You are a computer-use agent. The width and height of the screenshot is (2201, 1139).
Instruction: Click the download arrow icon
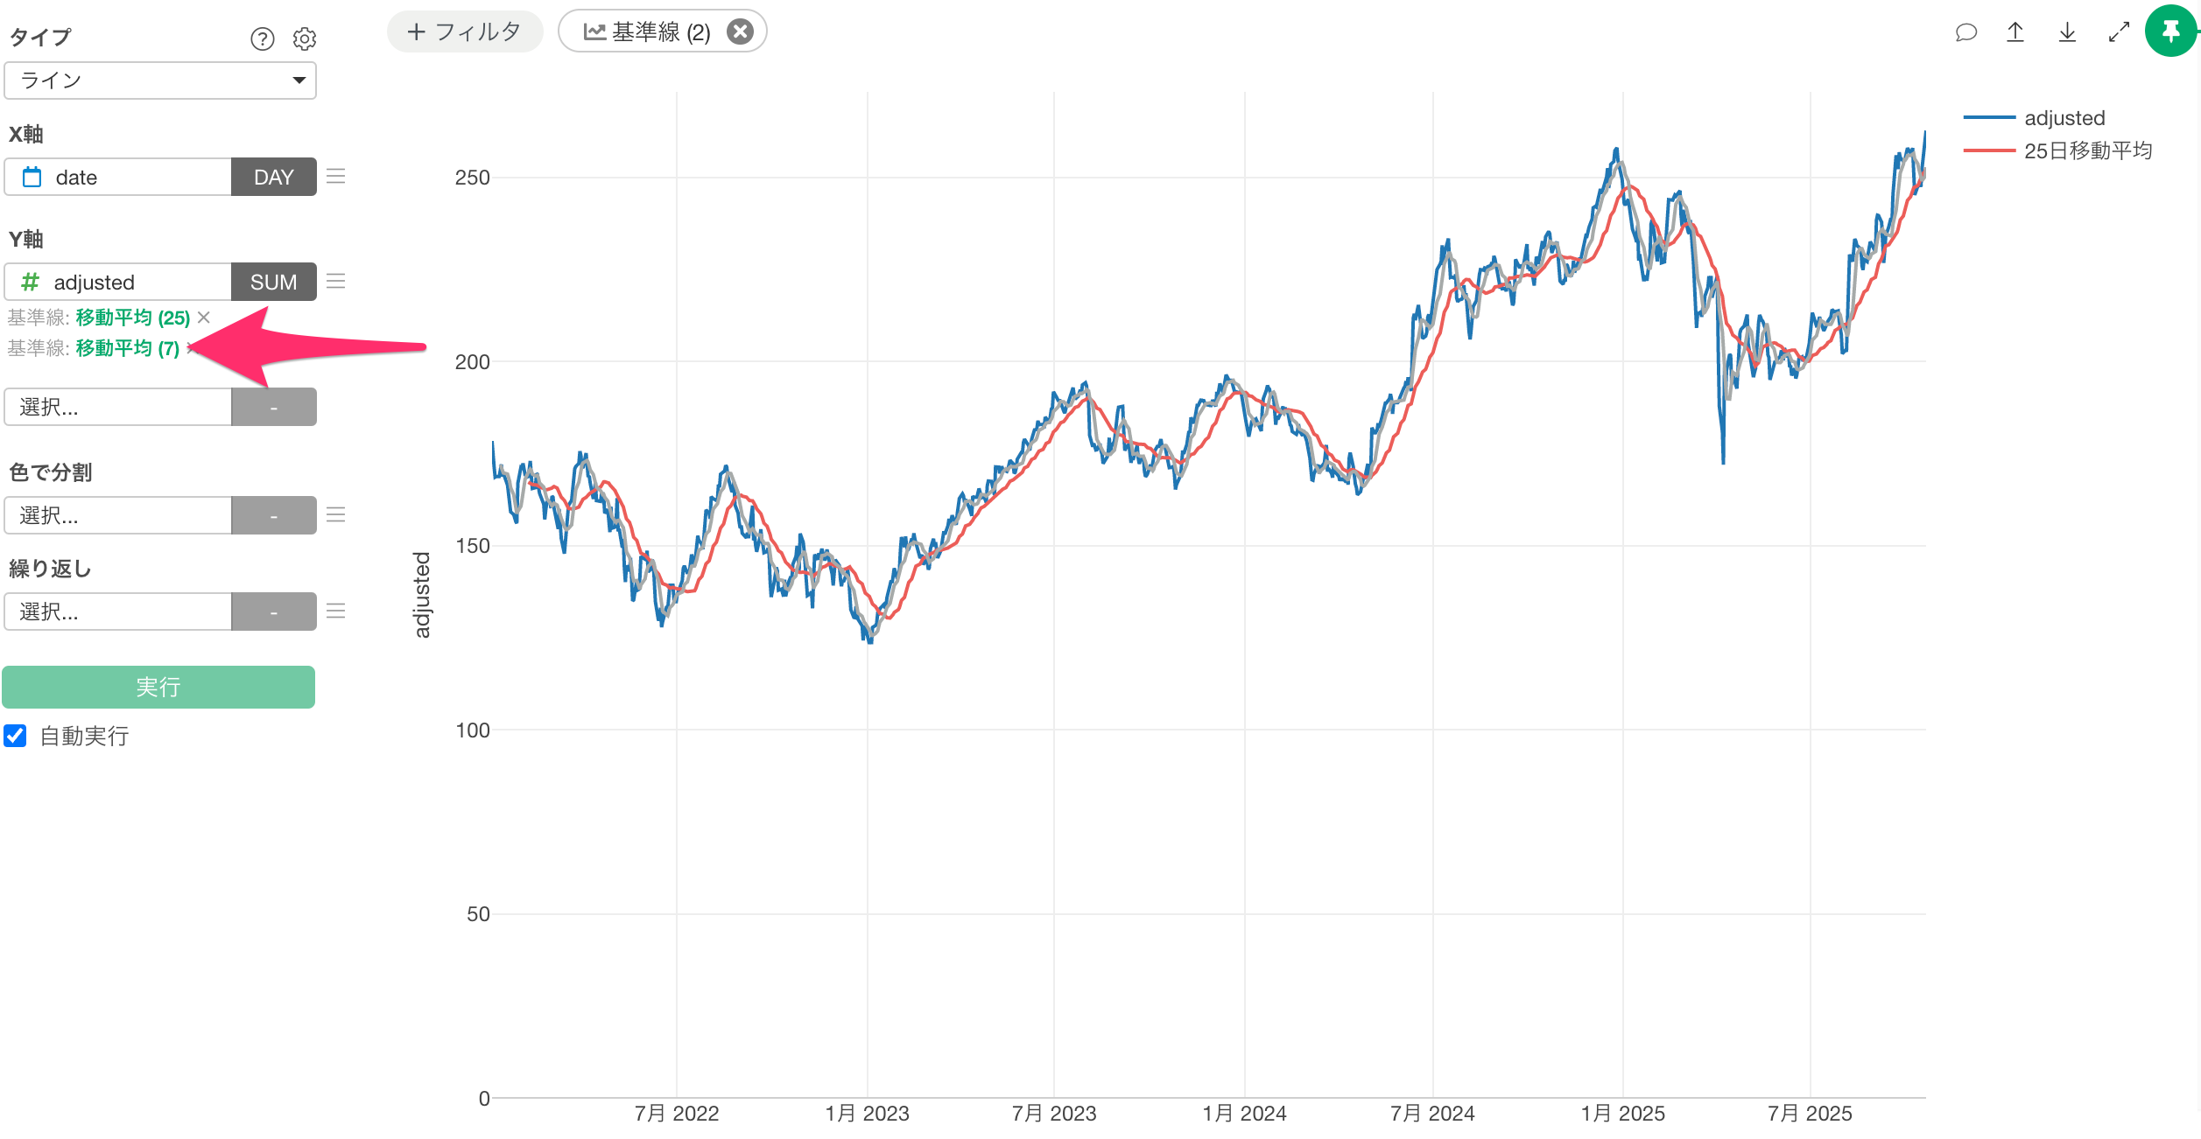(2067, 32)
